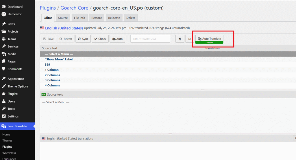Toggle invisible characters pilcrow icon
Viewport: 296px width, 160px height.
click(180, 39)
